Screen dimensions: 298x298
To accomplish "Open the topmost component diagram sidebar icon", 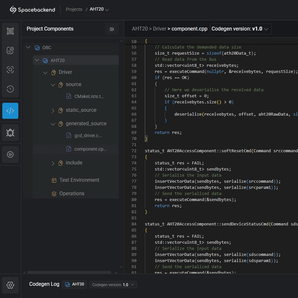I will [10, 31].
